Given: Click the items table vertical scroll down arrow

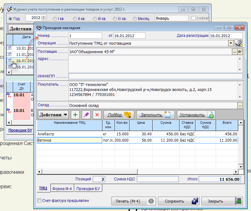Looking at the screenshot, I should [x=241, y=167].
